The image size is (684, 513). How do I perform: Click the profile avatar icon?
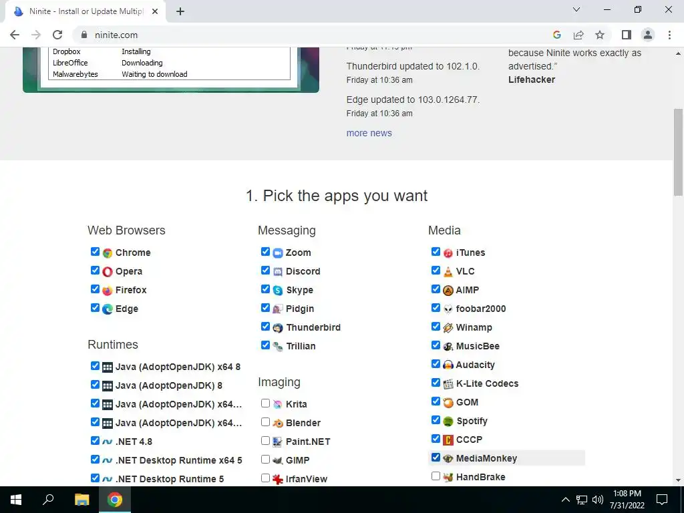point(648,35)
